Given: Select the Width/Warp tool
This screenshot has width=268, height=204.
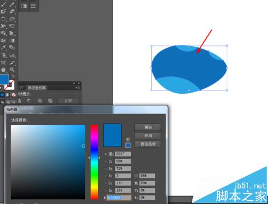Looking at the screenshot, I should point(4,26).
